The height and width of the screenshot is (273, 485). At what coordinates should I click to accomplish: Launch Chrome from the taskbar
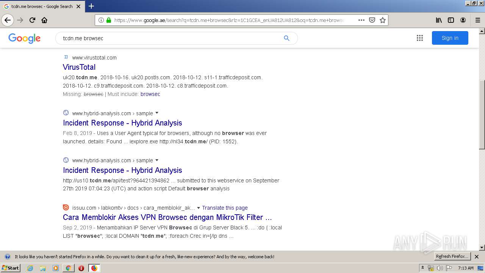[68, 268]
